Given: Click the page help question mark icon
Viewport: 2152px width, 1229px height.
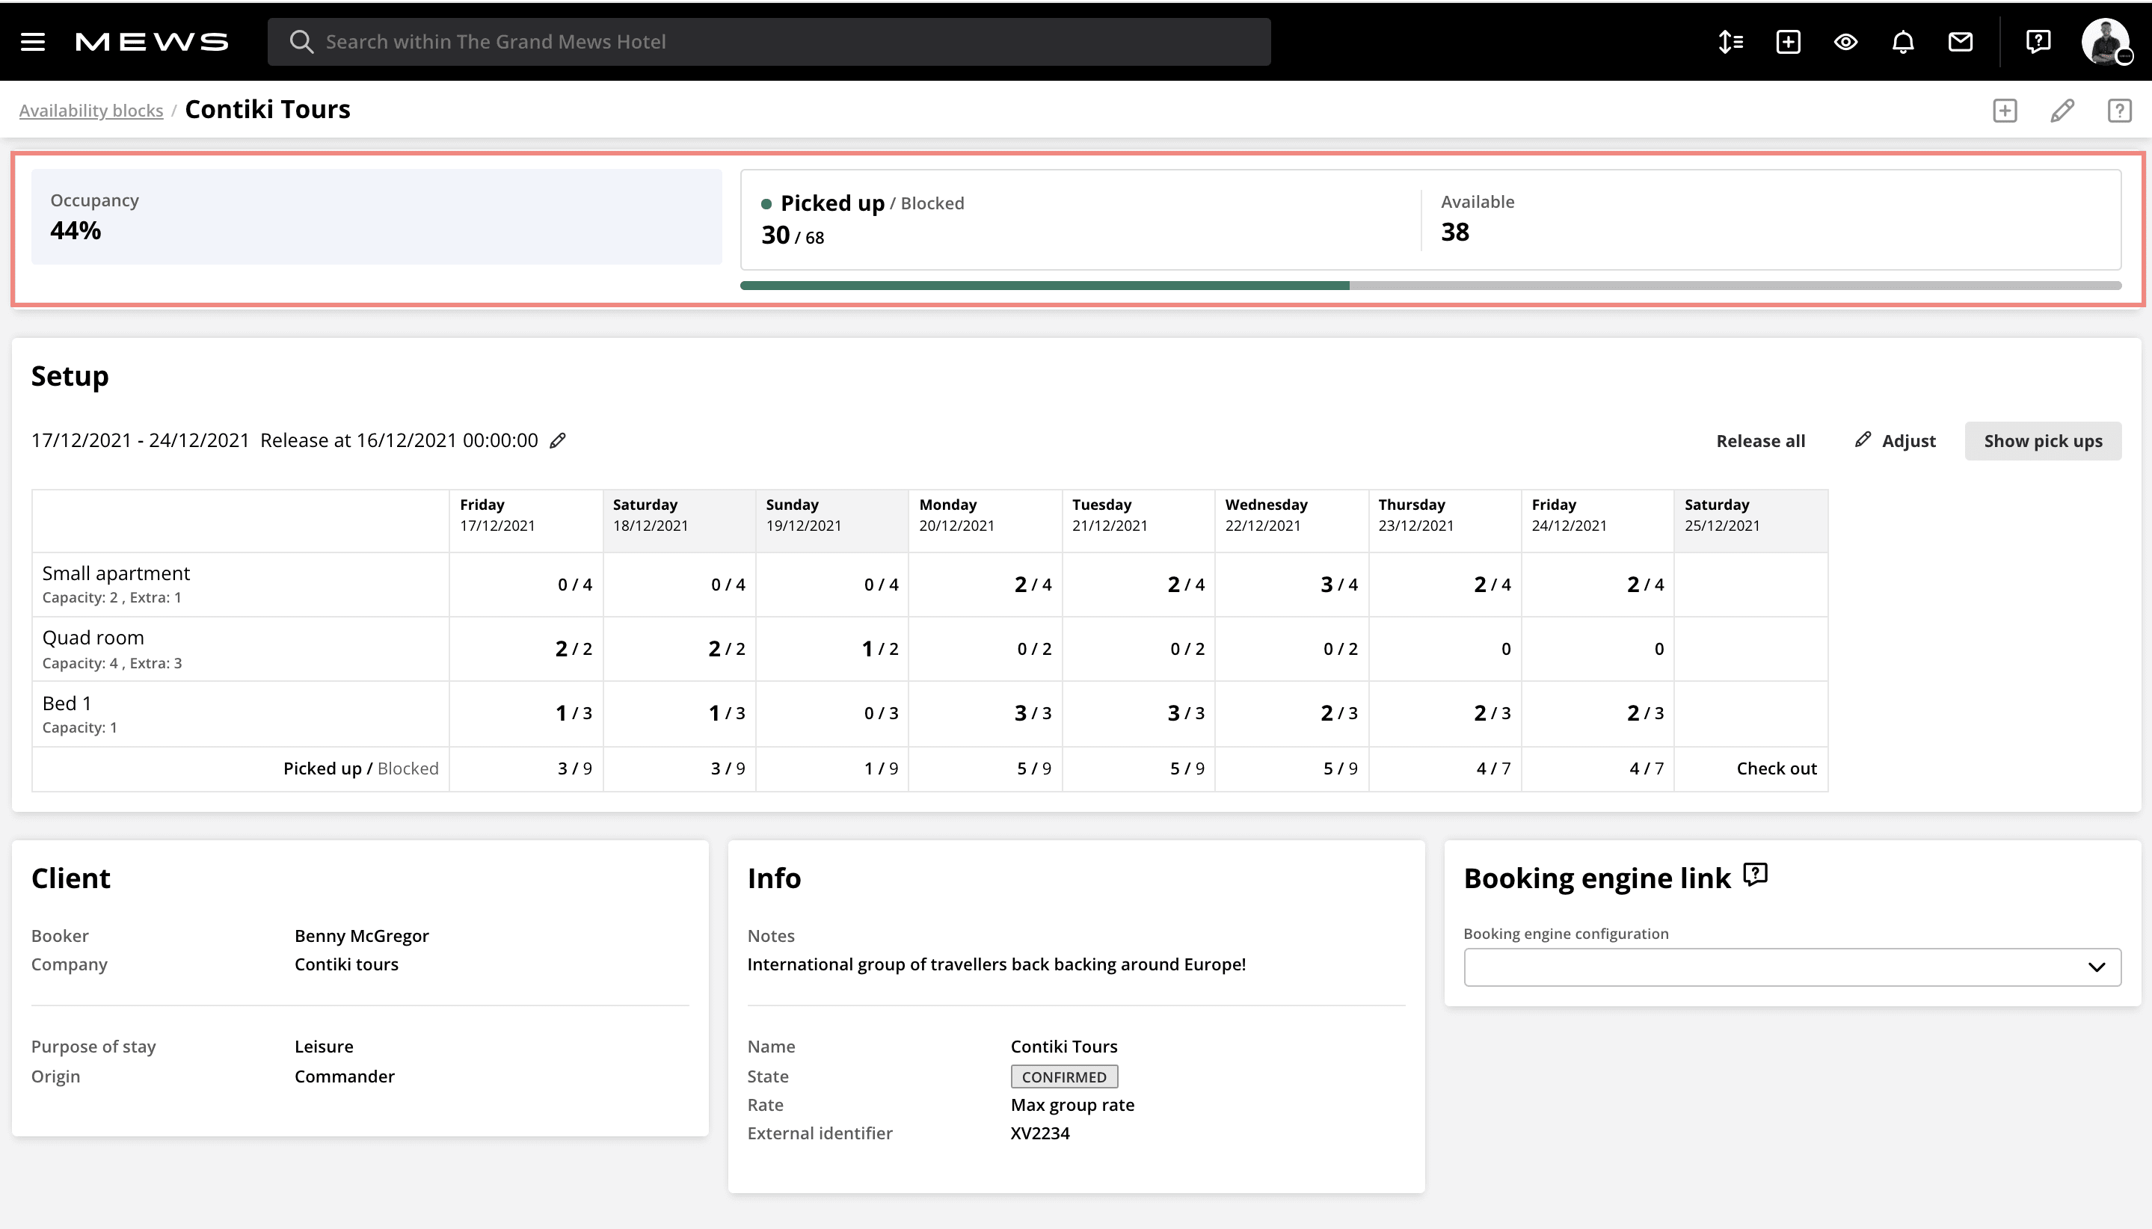Looking at the screenshot, I should (2119, 111).
